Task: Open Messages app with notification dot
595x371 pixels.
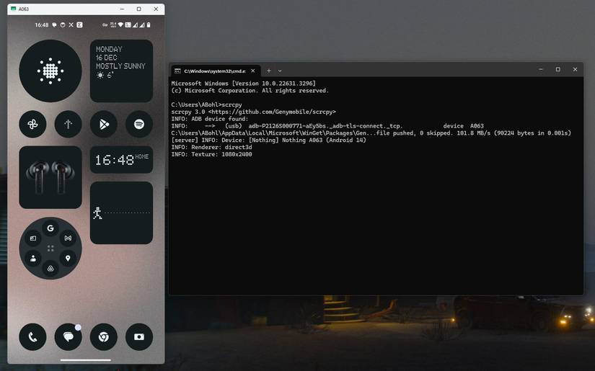Action: click(x=68, y=336)
